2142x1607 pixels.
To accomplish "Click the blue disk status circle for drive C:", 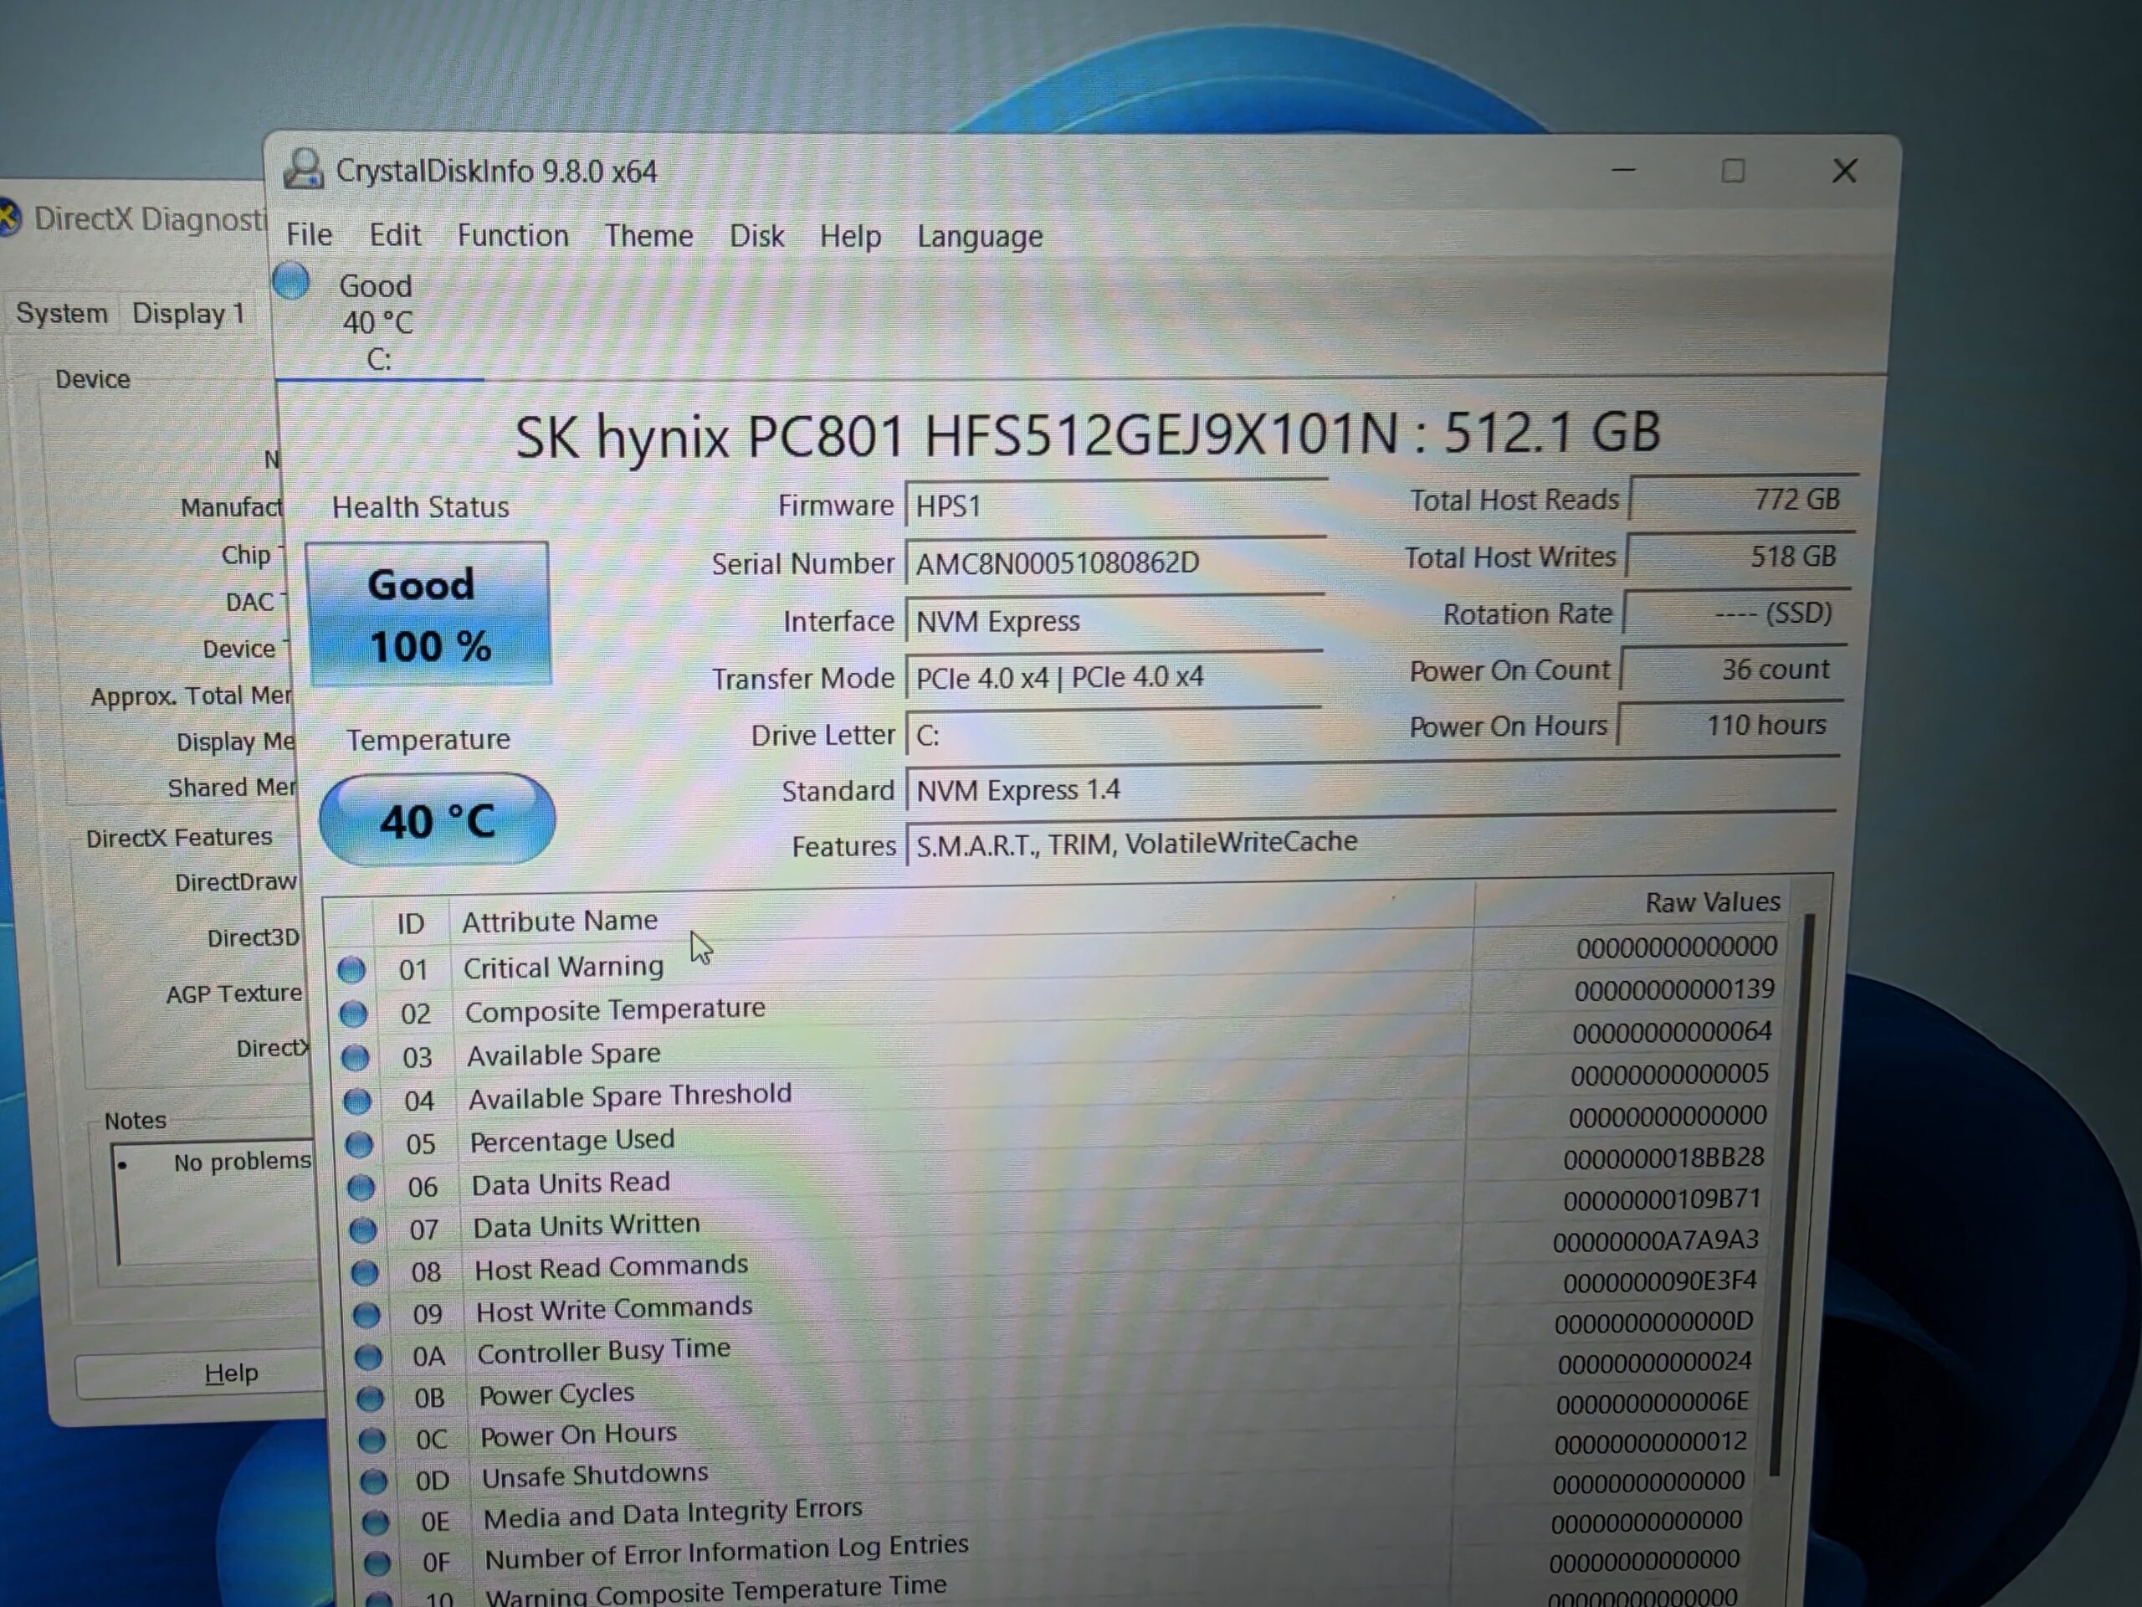I will point(290,282).
